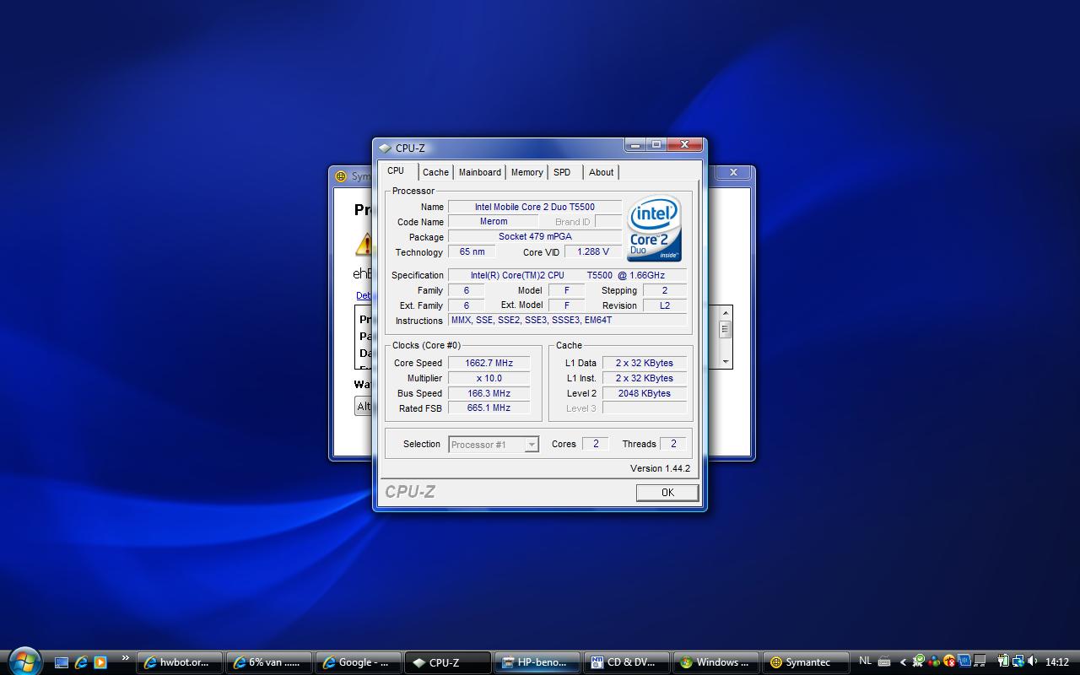Switch to the Windows taskbar button

pyautogui.click(x=716, y=662)
